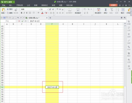Expand the highlight display dropdown arrow
This screenshot has width=132, height=103.
pos(102,13)
